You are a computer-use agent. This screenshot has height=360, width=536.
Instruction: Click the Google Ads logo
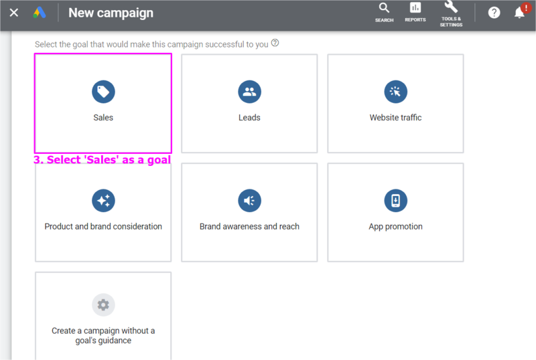tap(40, 13)
